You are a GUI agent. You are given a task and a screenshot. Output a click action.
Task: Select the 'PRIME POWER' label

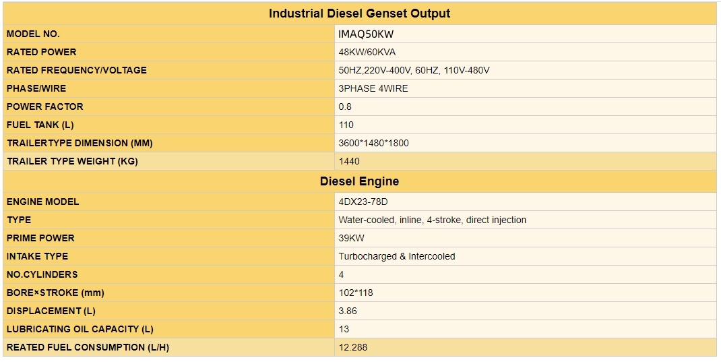[x=40, y=238]
